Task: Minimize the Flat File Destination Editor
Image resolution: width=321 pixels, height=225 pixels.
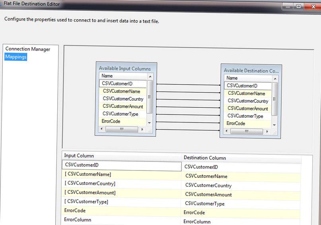Action: (288, 7)
